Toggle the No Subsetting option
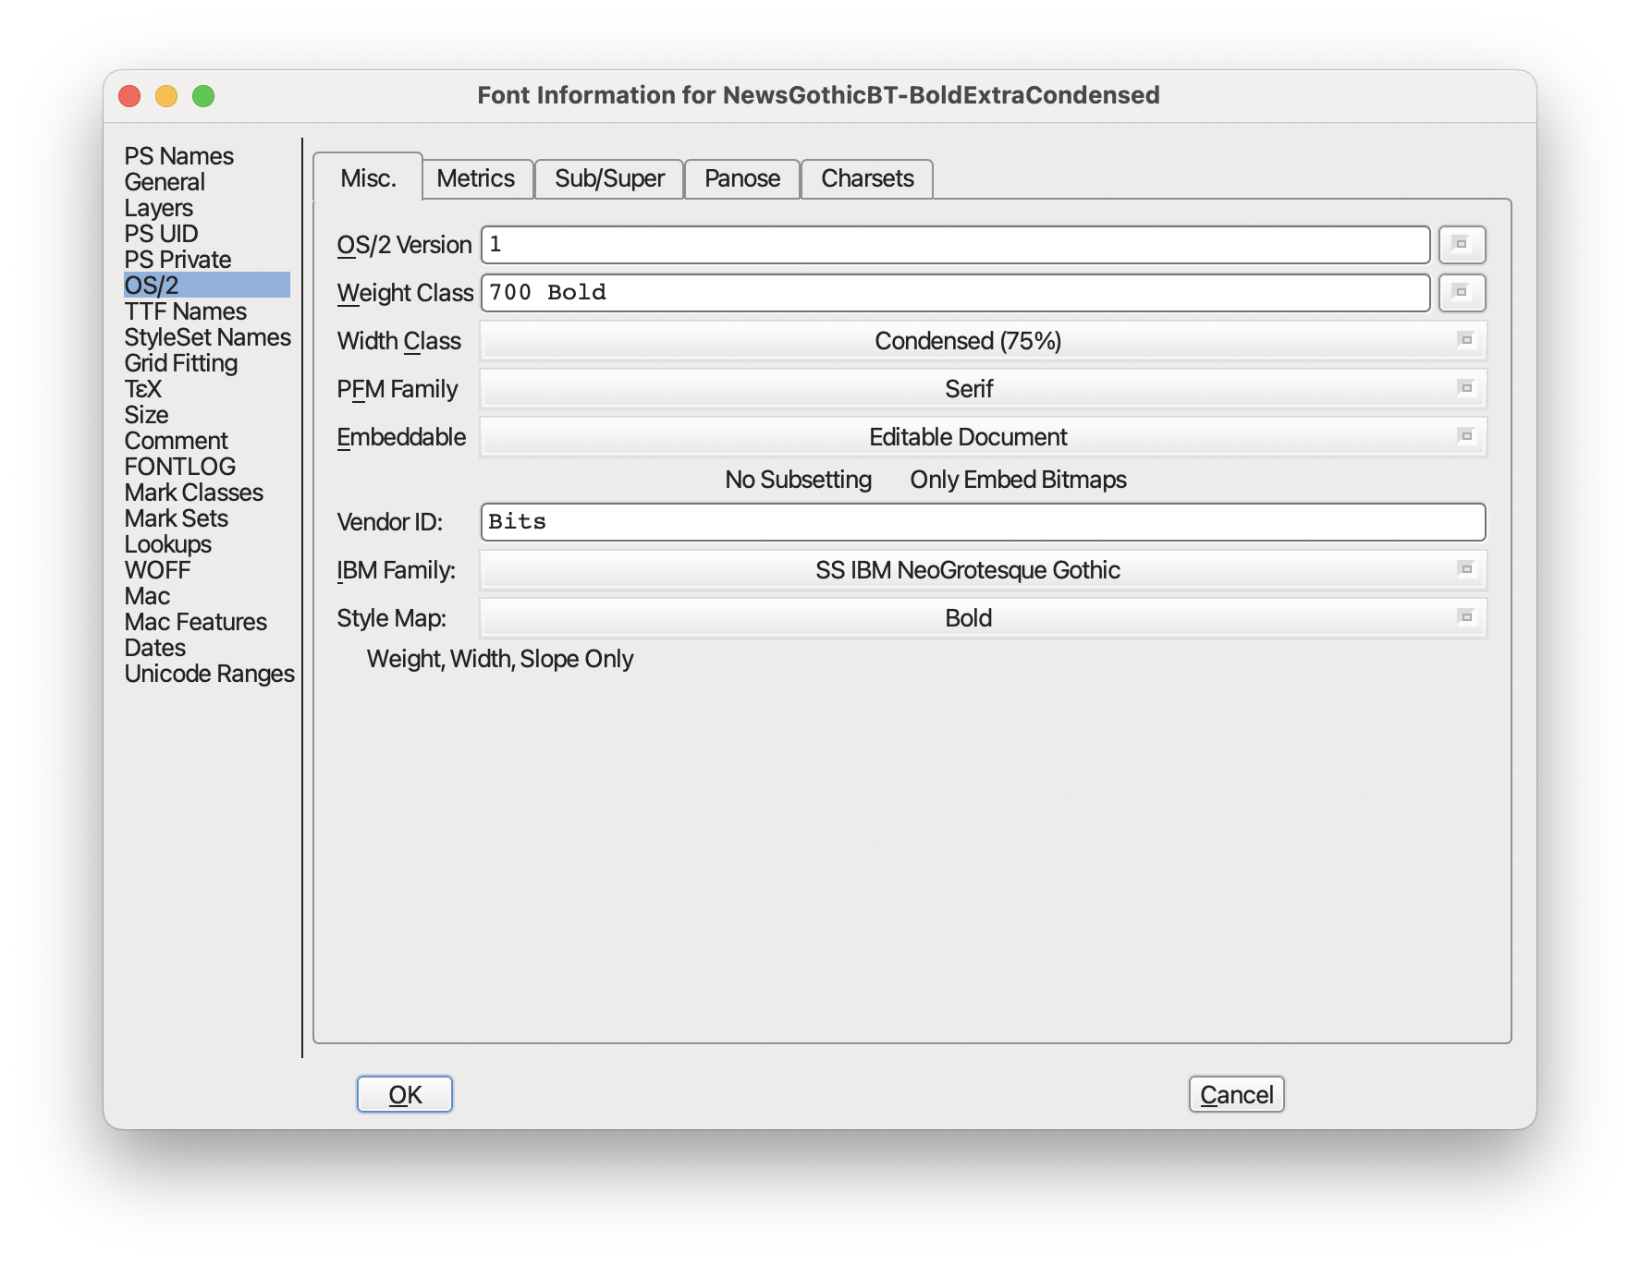1640x1266 pixels. pos(798,480)
